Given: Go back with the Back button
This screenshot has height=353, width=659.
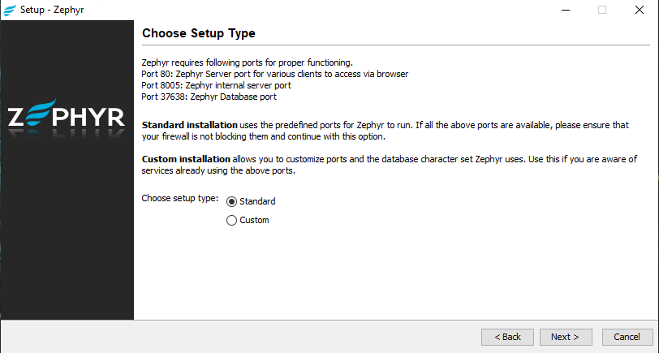Looking at the screenshot, I should (x=507, y=337).
